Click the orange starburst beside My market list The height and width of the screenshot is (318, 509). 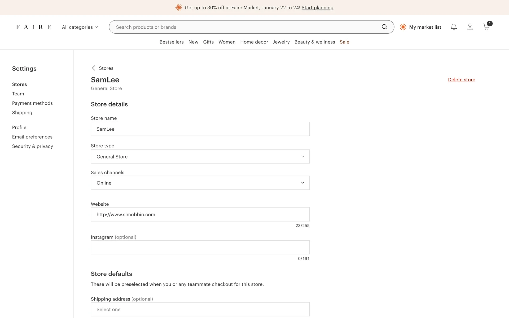403,27
